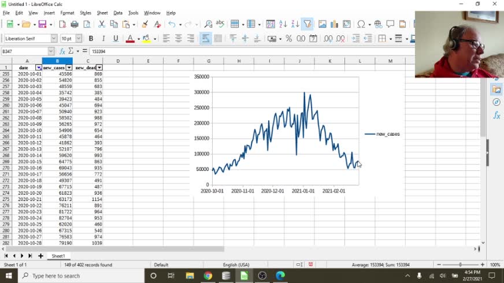504x283 pixels.
Task: Open the Font Name dropdown
Action: 54,39
